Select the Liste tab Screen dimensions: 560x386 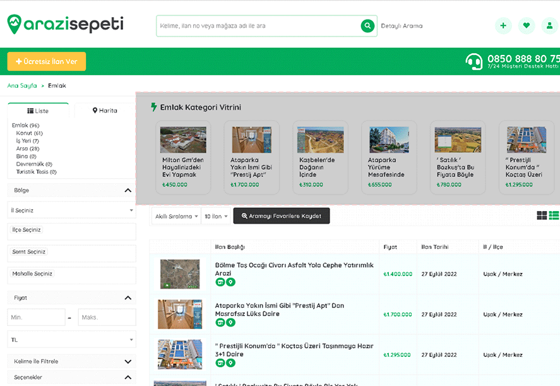[x=38, y=111]
